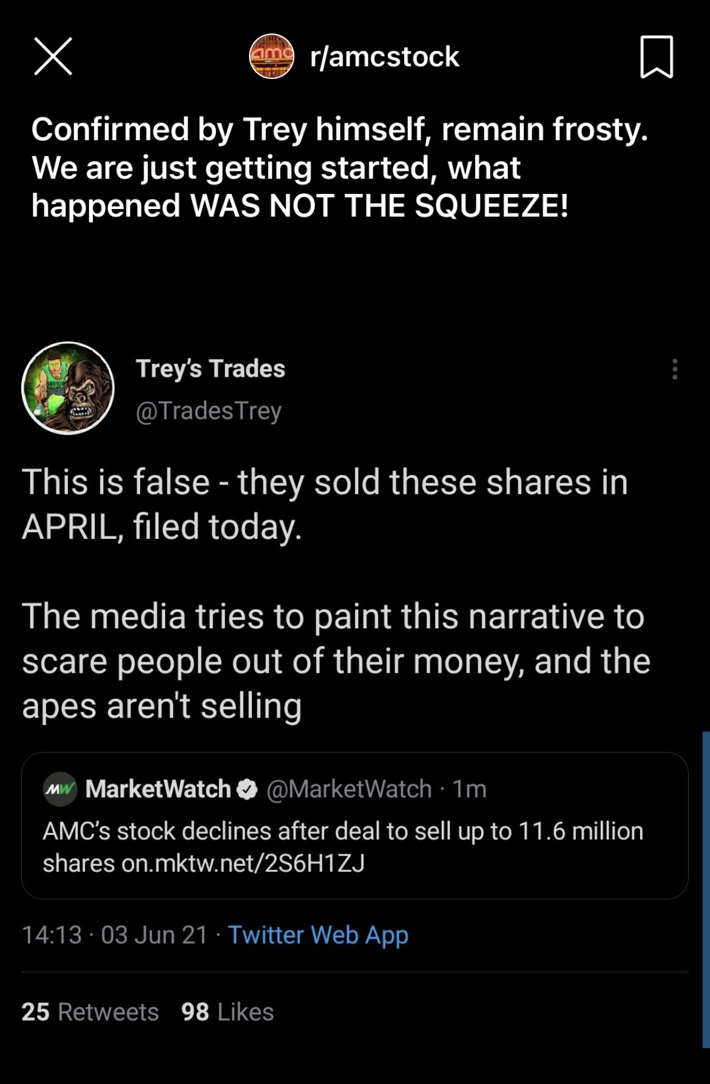
Task: Open the @MarketWatch handle
Action: (x=349, y=789)
